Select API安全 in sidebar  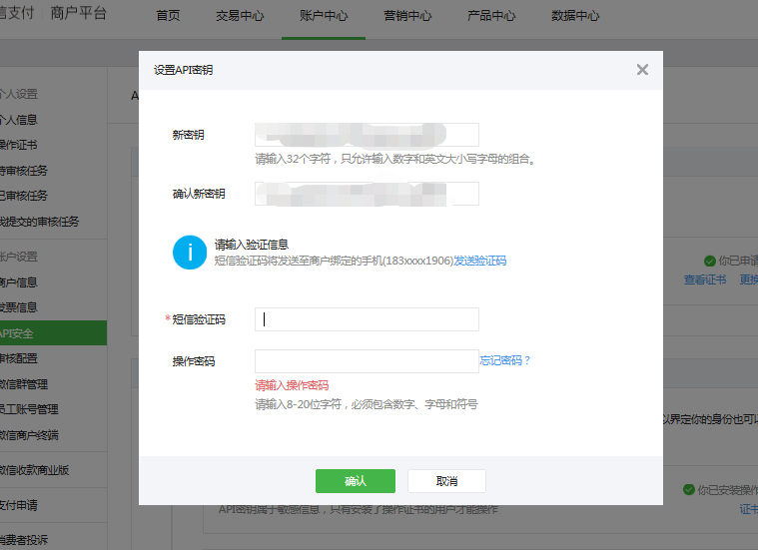click(53, 333)
